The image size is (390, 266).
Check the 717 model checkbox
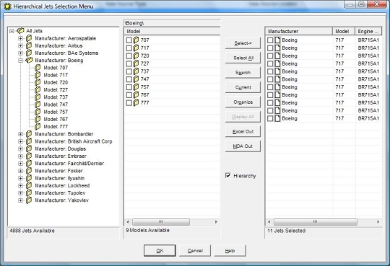[129, 48]
